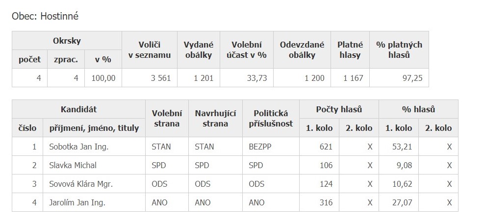Click the "Voliči v seznamu" header
Screen dimensions: 485x224
point(150,50)
